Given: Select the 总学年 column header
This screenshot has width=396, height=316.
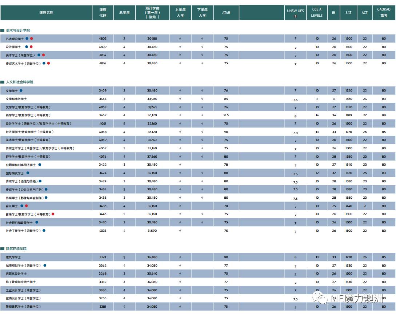Looking at the screenshot, I should point(124,13).
